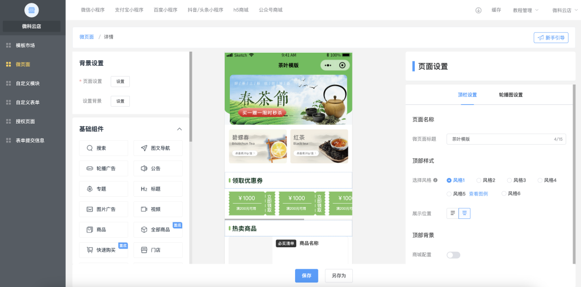The image size is (581, 287).
Task: Switch to the 轮播图设置 tab
Action: (x=511, y=95)
